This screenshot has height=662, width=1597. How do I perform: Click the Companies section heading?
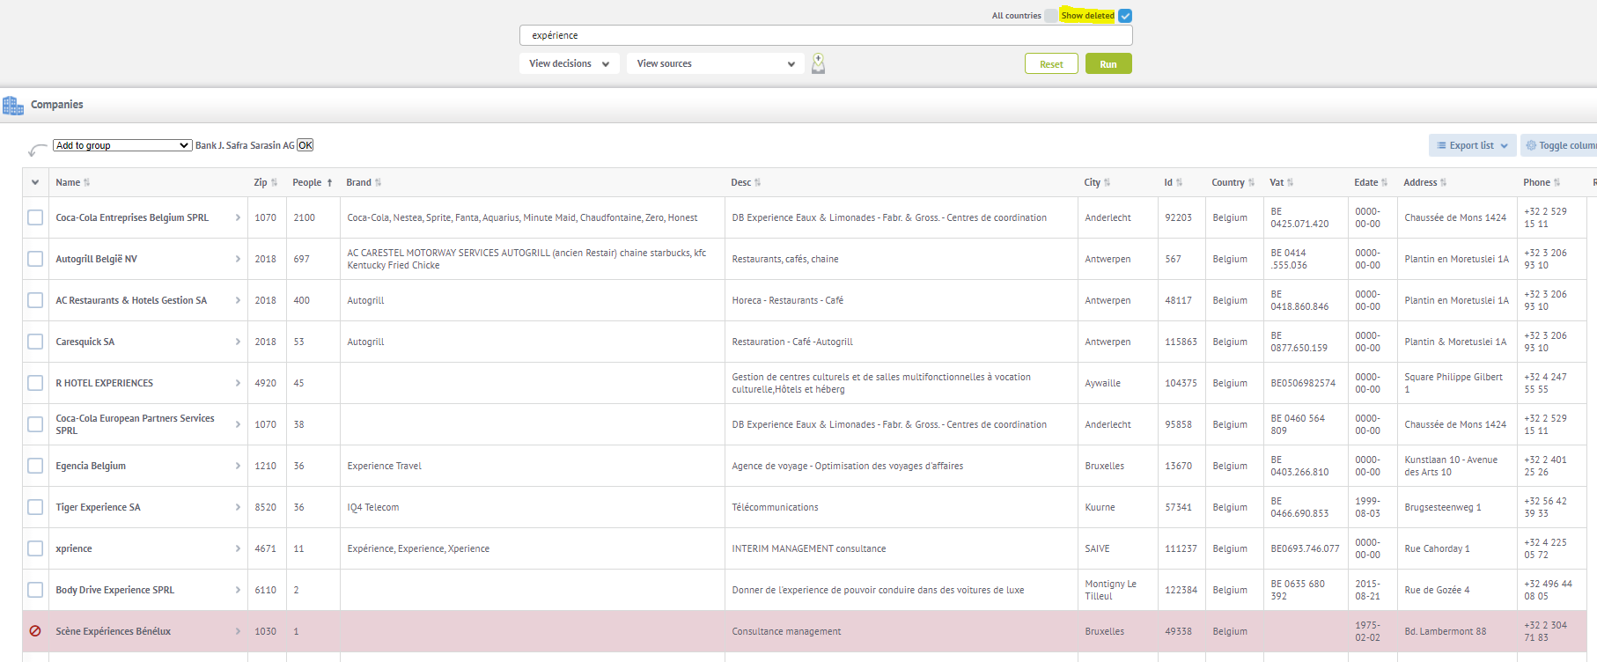click(57, 104)
